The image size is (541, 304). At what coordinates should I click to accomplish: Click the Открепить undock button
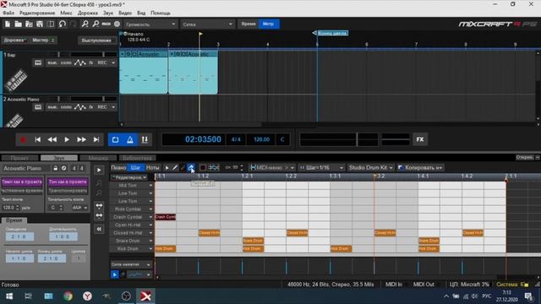click(x=524, y=157)
